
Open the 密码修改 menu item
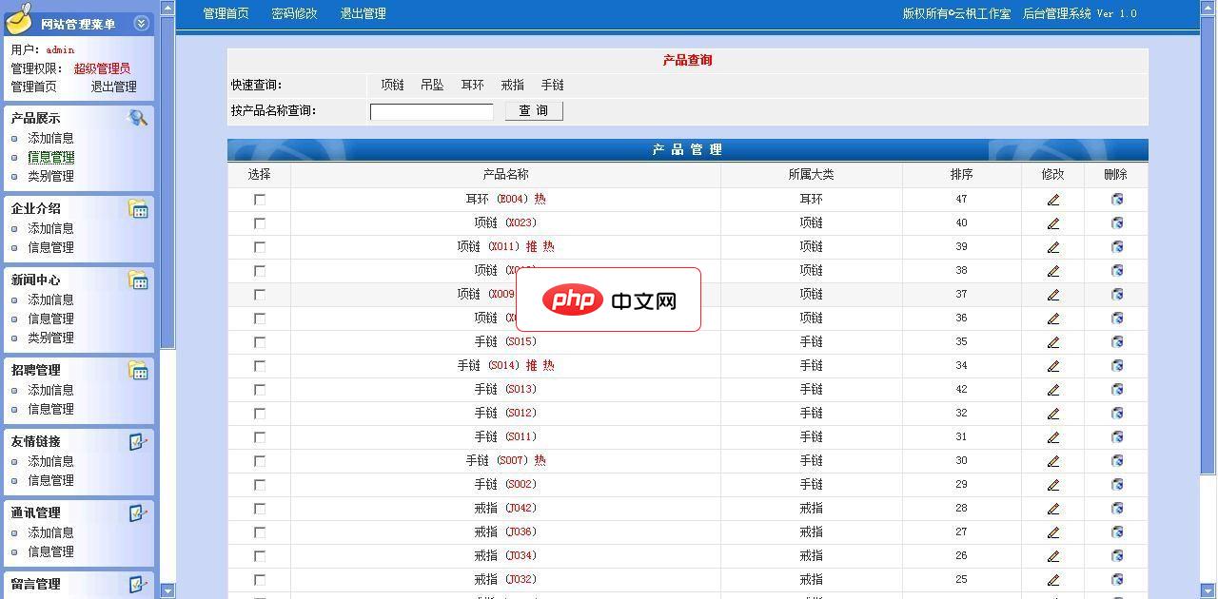(294, 13)
